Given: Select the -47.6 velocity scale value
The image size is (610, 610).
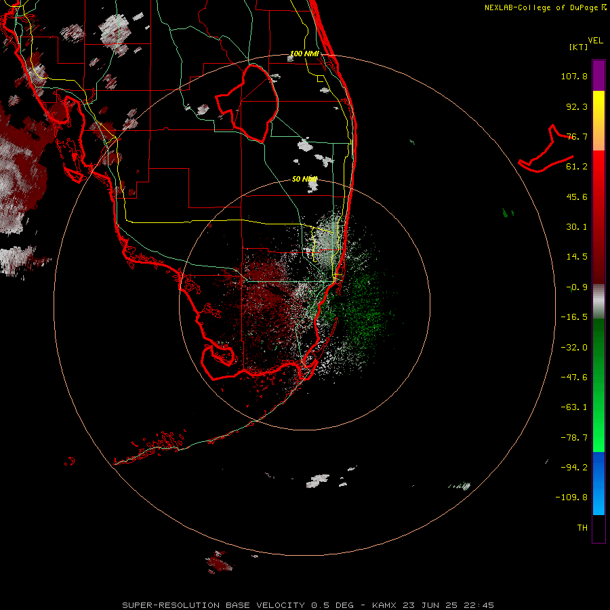Looking at the screenshot, I should pos(574,378).
